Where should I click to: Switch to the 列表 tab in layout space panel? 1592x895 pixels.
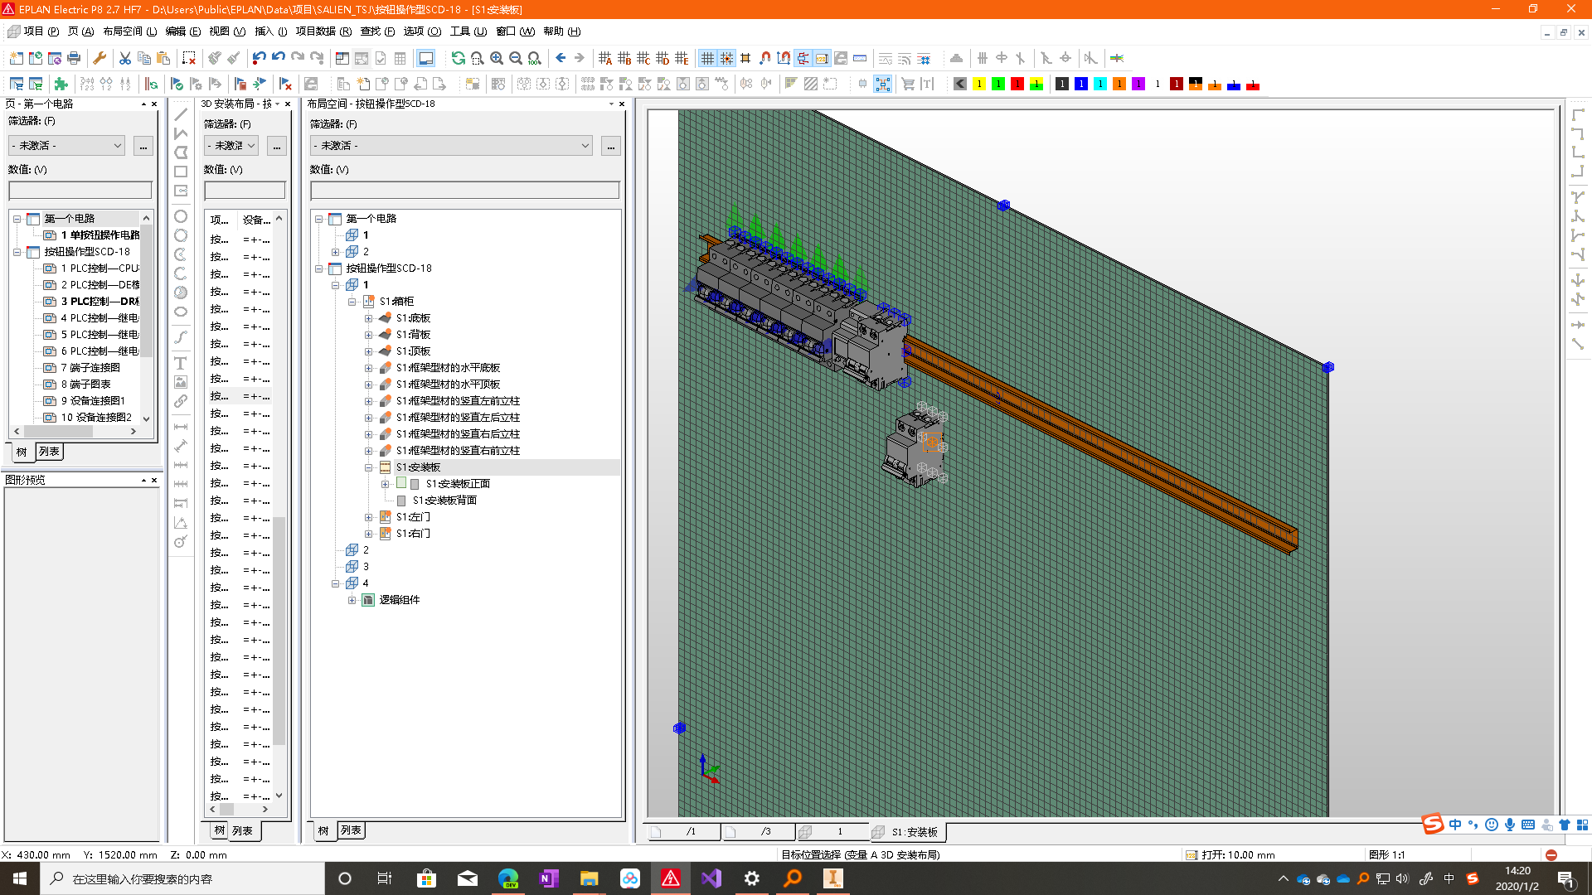(351, 830)
